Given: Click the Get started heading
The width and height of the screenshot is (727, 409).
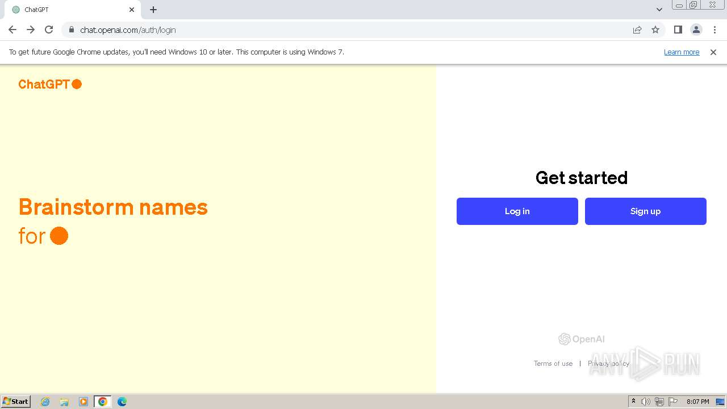Looking at the screenshot, I should tap(582, 178).
